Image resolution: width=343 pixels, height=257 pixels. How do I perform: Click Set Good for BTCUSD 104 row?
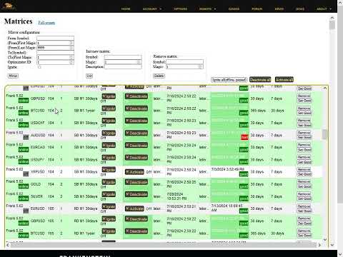[304, 113]
